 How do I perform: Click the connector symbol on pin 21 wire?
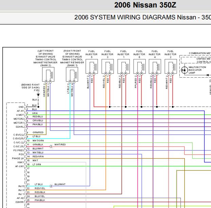(x=51, y=186)
